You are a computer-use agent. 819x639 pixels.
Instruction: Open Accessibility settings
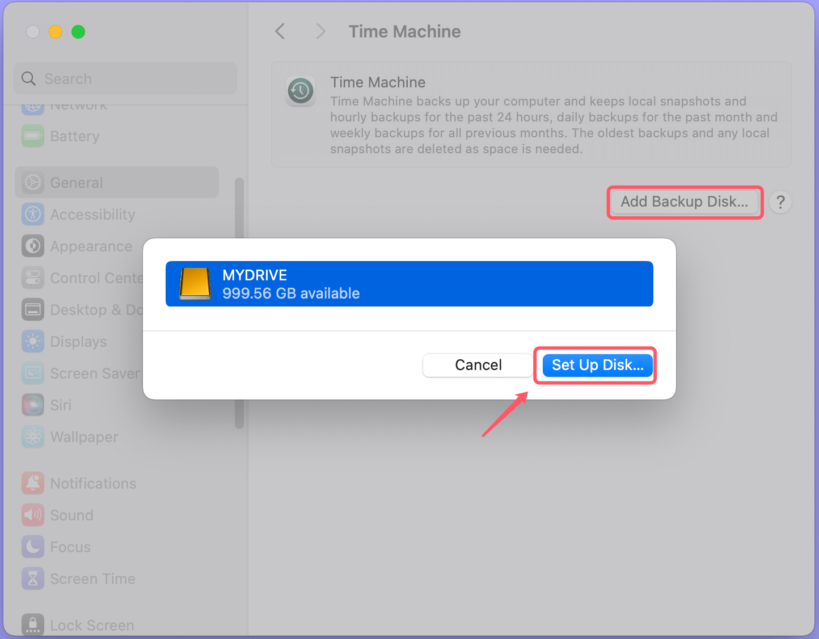[92, 214]
